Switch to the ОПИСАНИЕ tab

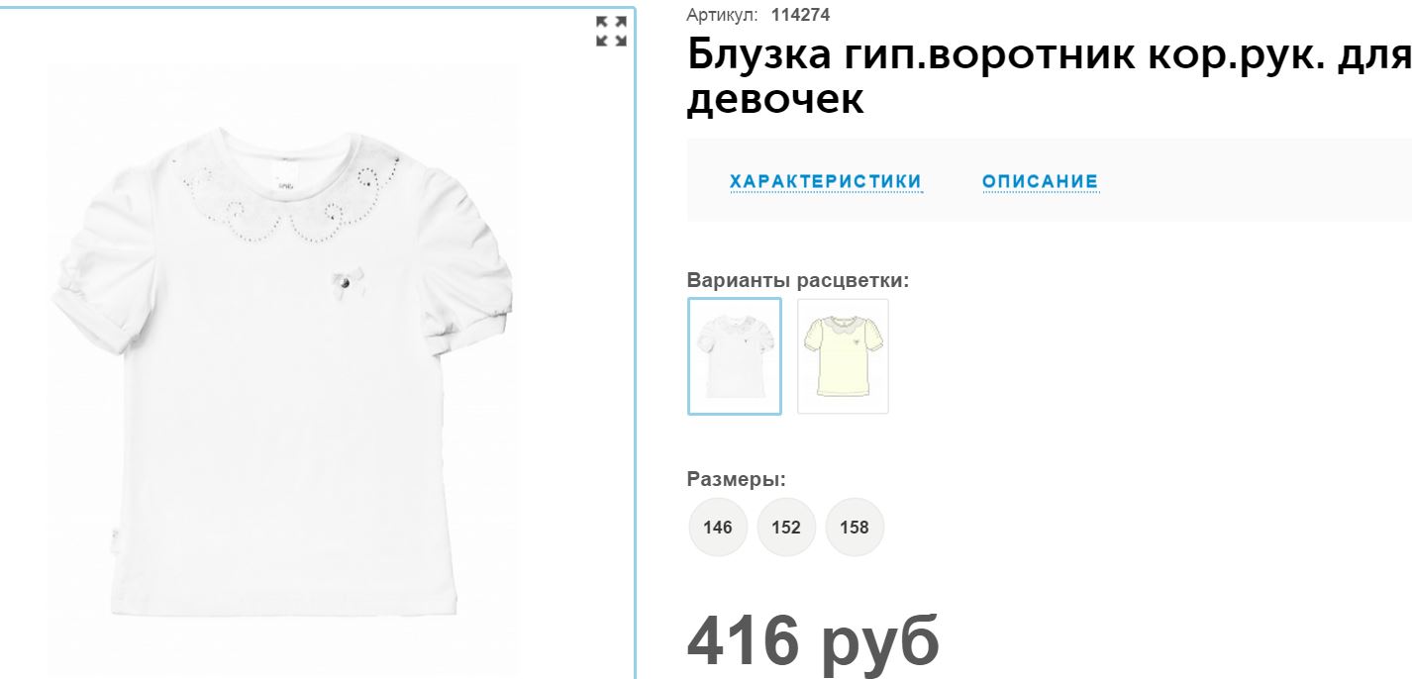point(1041,181)
